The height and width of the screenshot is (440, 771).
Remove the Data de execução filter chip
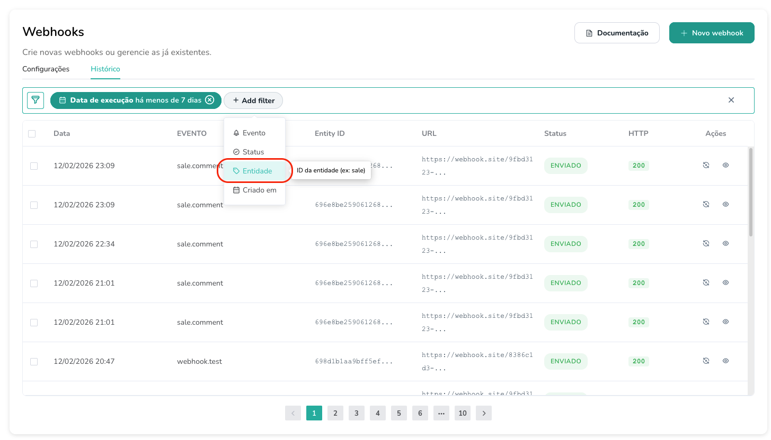210,100
